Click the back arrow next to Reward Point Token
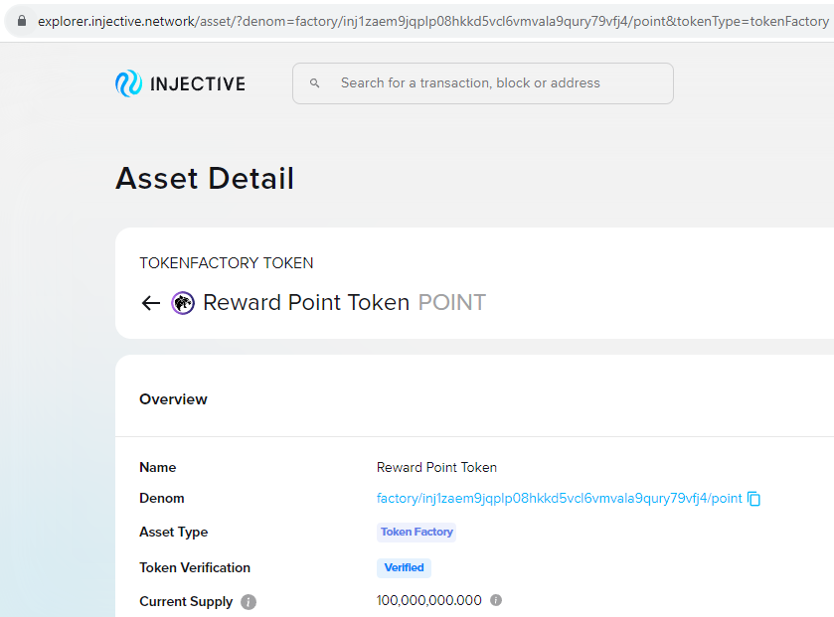834x617 pixels. [x=151, y=303]
